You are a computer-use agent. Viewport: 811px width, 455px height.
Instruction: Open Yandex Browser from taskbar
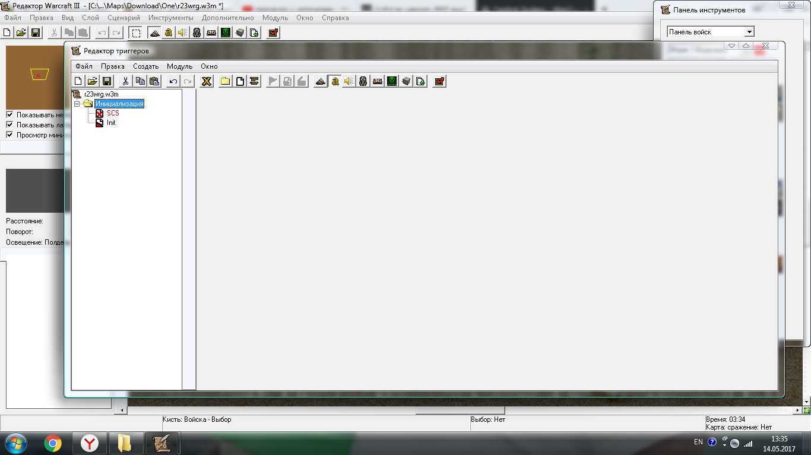click(90, 443)
